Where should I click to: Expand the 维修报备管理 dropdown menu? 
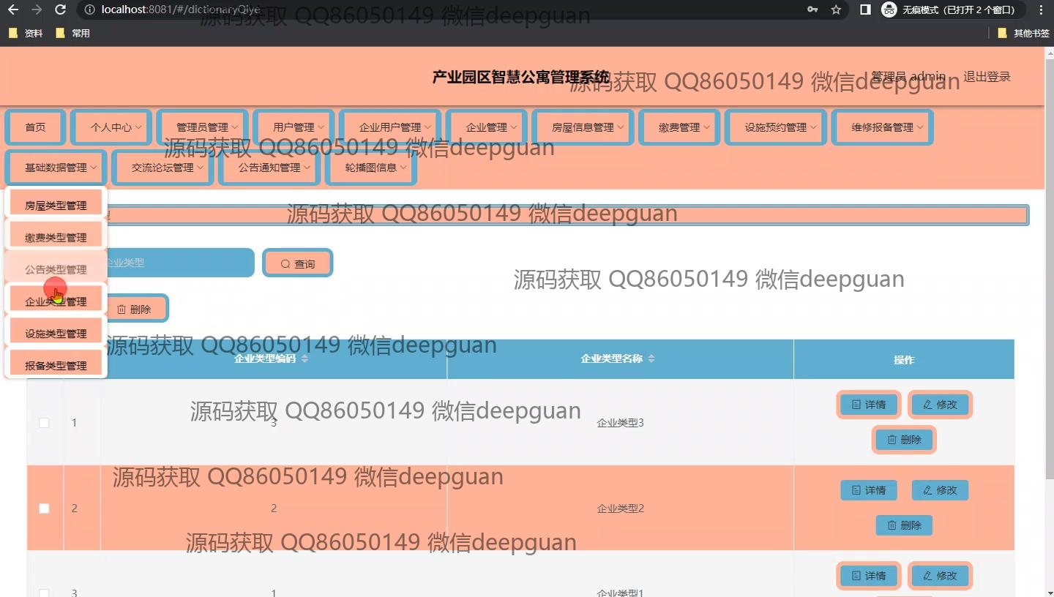883,127
